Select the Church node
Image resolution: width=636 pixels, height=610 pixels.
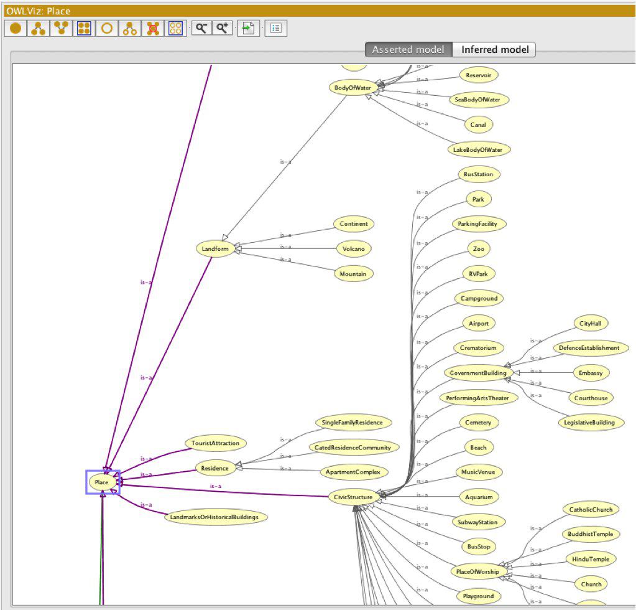click(591, 584)
